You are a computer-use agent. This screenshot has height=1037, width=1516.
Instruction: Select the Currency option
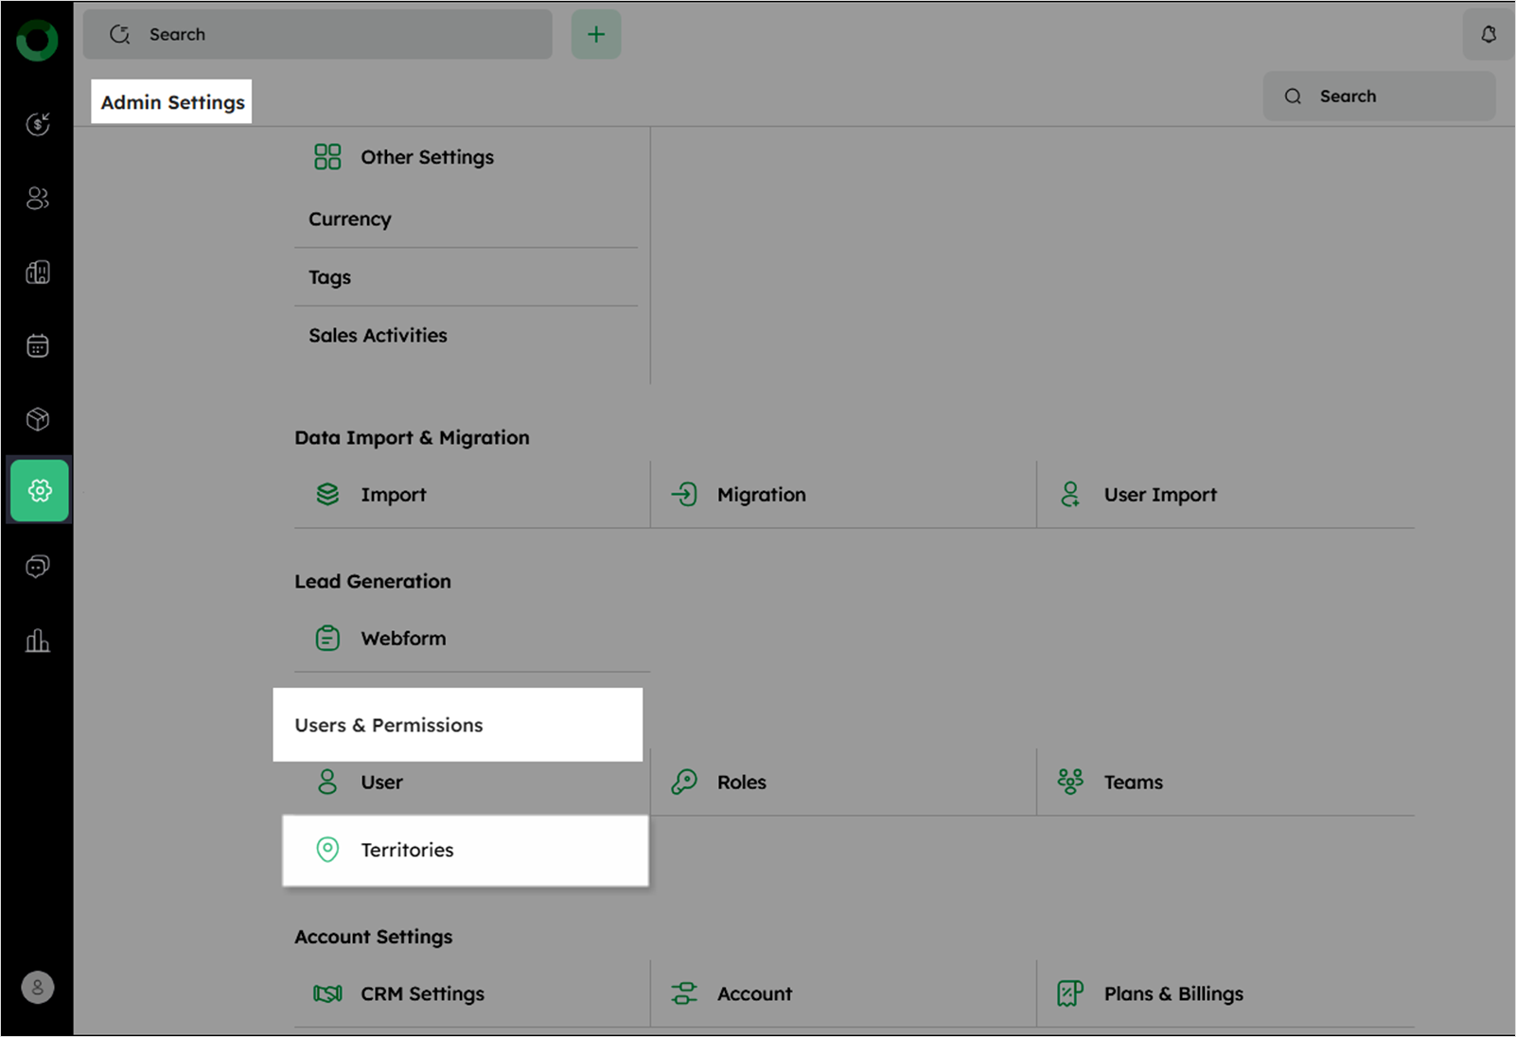(x=350, y=220)
